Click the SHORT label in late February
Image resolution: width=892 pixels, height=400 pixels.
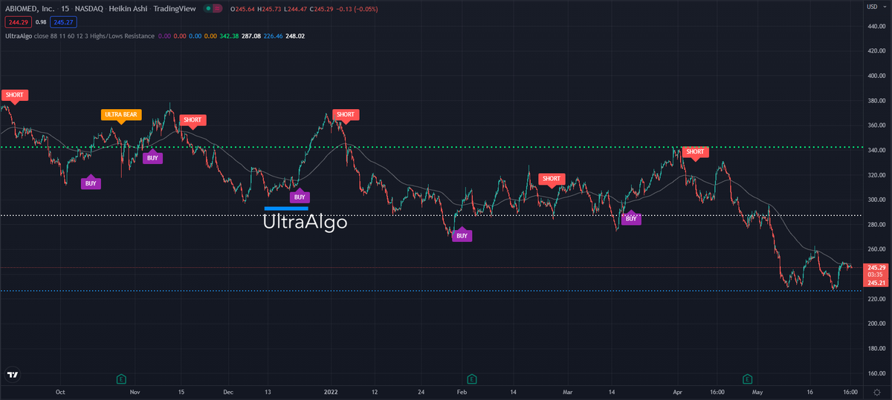coord(552,179)
